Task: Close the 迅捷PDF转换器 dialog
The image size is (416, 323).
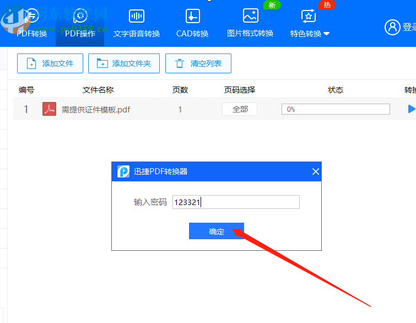Action: [316, 171]
